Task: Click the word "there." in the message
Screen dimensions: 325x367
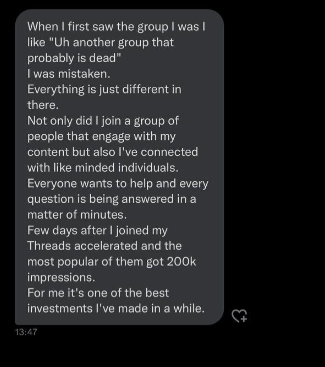Action: [x=43, y=105]
